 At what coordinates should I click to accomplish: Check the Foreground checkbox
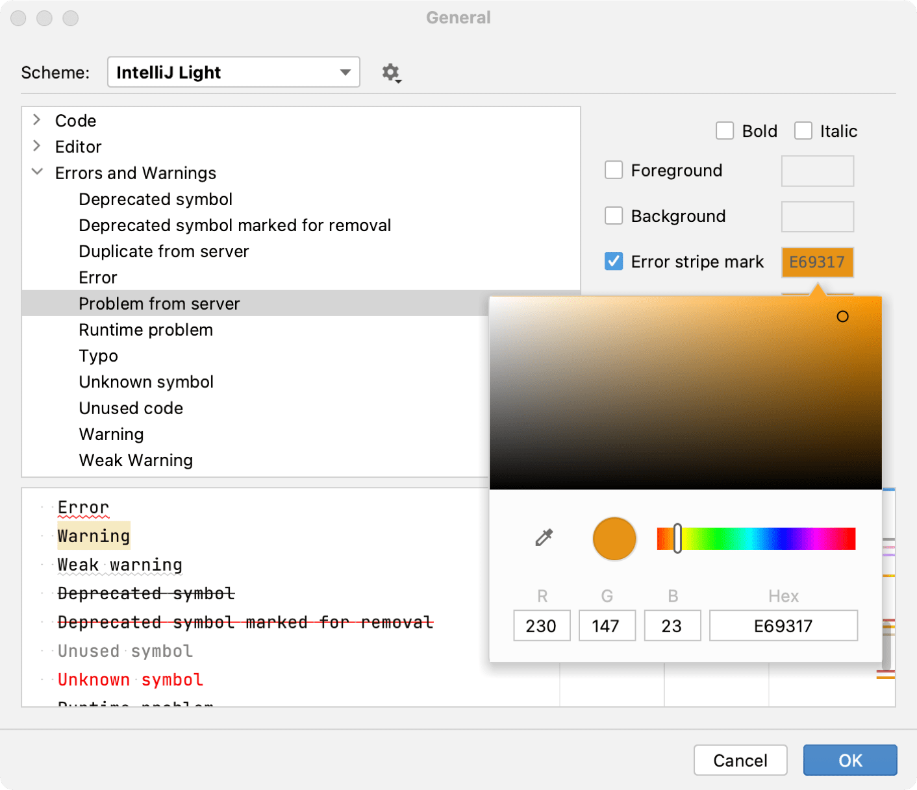614,170
